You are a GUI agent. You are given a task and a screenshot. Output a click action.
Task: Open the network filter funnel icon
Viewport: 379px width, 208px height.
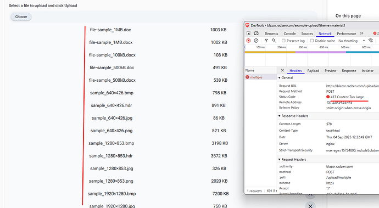click(266, 41)
